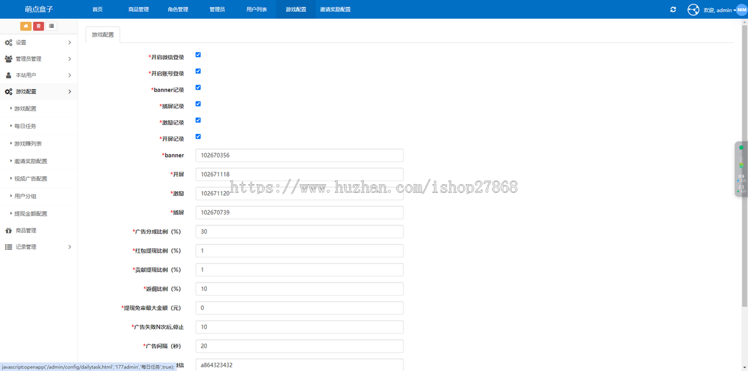Click the 广告分成比例 input field
The image size is (748, 371).
299,232
